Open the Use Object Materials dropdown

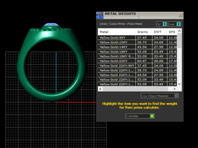(160, 96)
